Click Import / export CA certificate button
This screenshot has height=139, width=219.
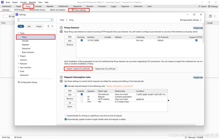pos(78,69)
